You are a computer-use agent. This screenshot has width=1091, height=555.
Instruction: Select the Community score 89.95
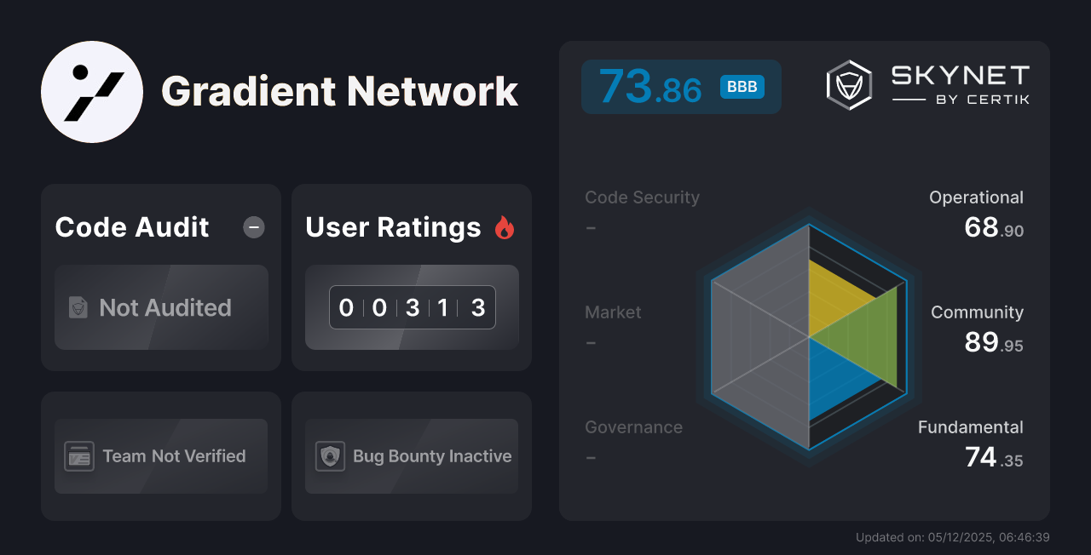[994, 342]
